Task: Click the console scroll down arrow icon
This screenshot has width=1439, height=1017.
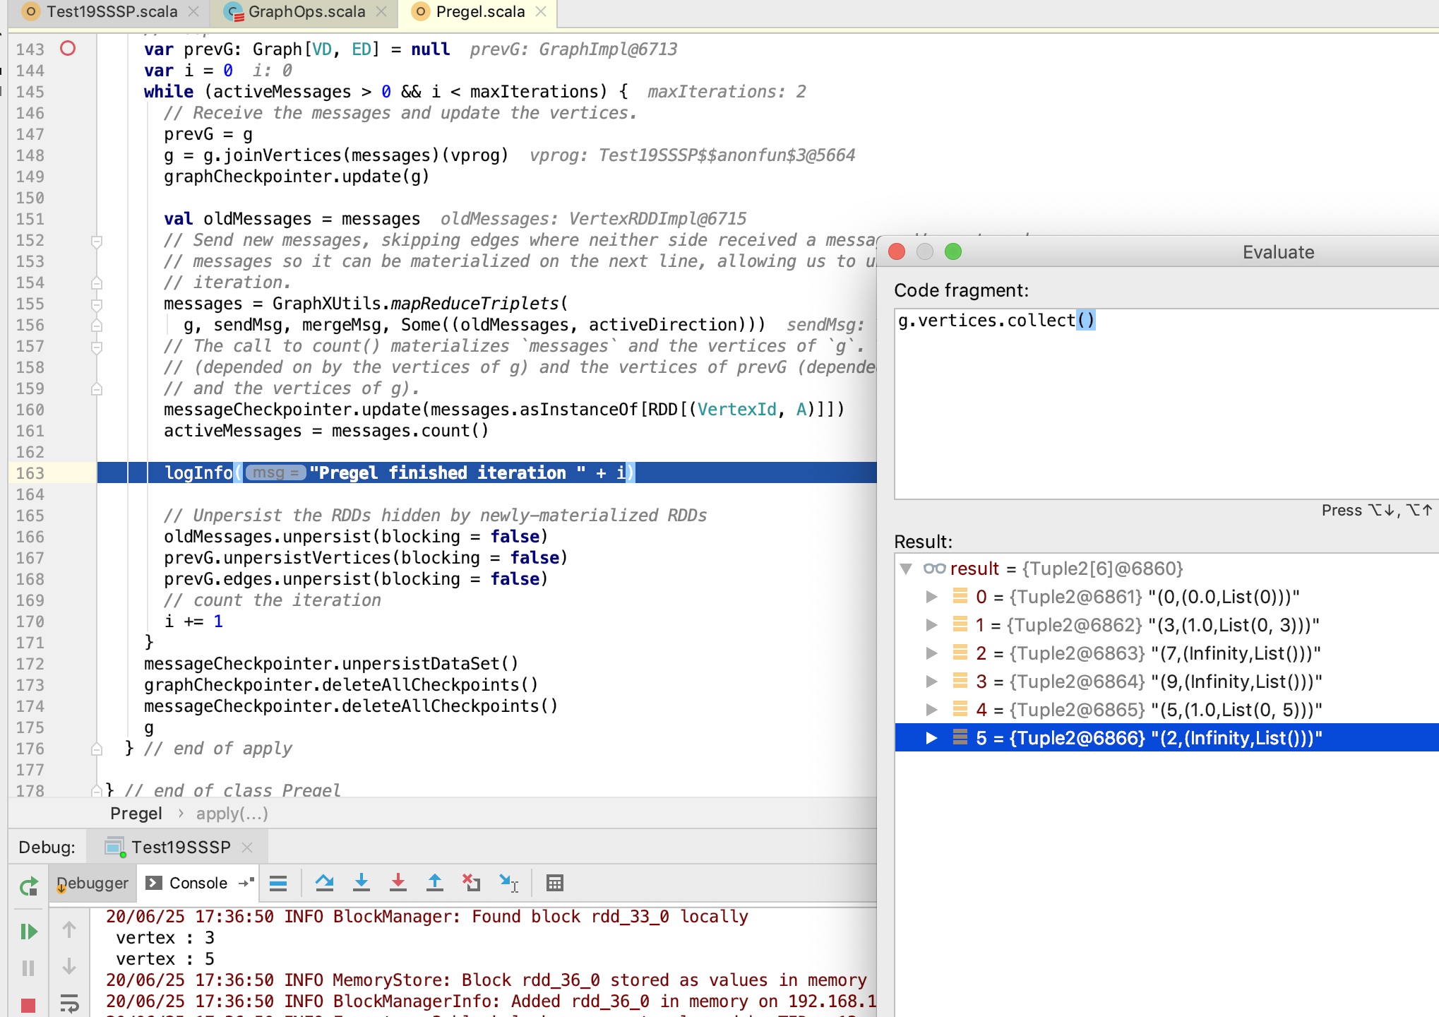Action: [x=69, y=967]
